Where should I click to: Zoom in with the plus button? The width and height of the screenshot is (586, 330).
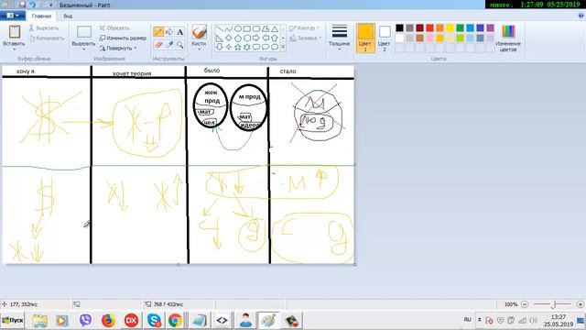coord(581,304)
